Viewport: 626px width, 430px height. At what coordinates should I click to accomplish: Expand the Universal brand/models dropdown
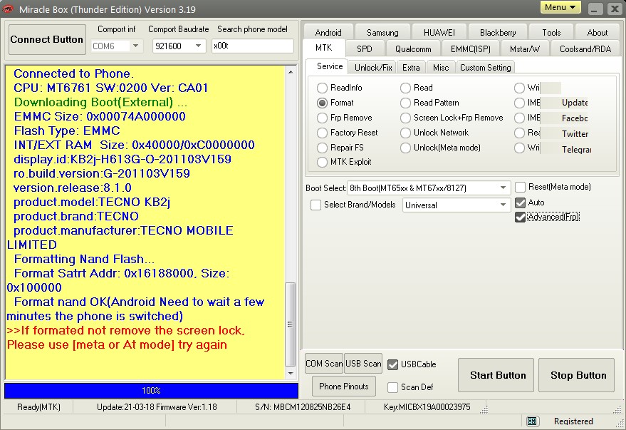coord(504,205)
